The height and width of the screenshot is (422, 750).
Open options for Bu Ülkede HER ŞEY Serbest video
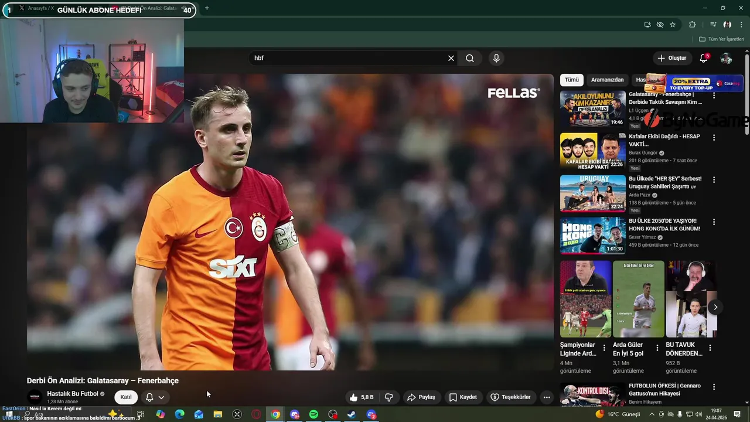[x=714, y=180]
